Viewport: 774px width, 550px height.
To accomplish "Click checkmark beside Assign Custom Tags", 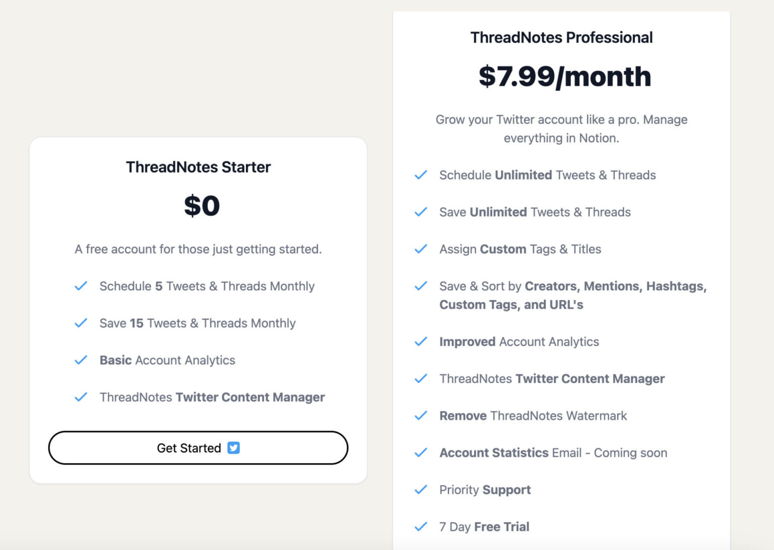I will (421, 249).
